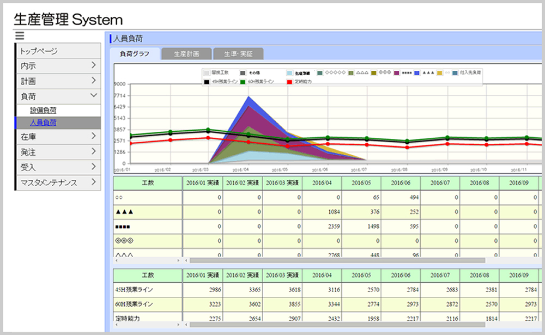Click the ◇◇◇◇◇ teal legend icon
The width and height of the screenshot is (545, 335).
pos(320,72)
